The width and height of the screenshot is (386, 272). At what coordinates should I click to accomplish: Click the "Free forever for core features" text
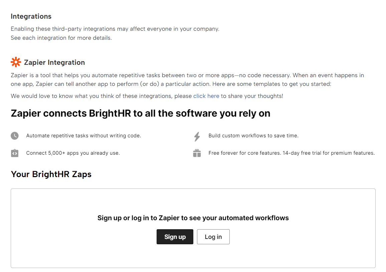point(291,153)
